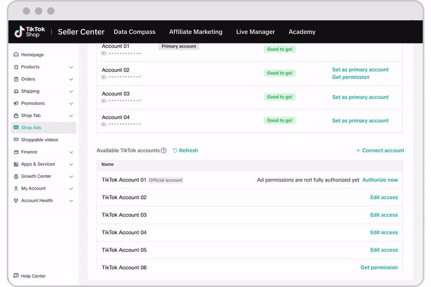
Task: Expand the Finance section chevron
Action: (x=71, y=152)
